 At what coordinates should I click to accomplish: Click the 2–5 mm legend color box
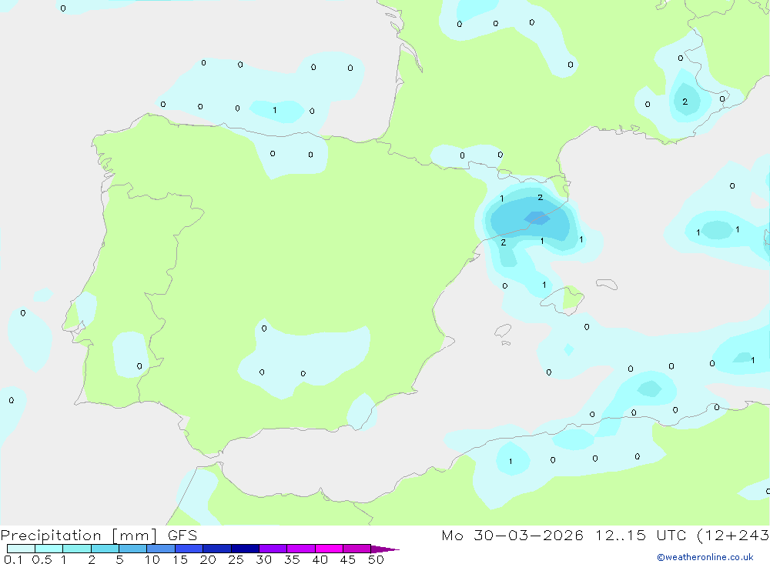(x=105, y=549)
